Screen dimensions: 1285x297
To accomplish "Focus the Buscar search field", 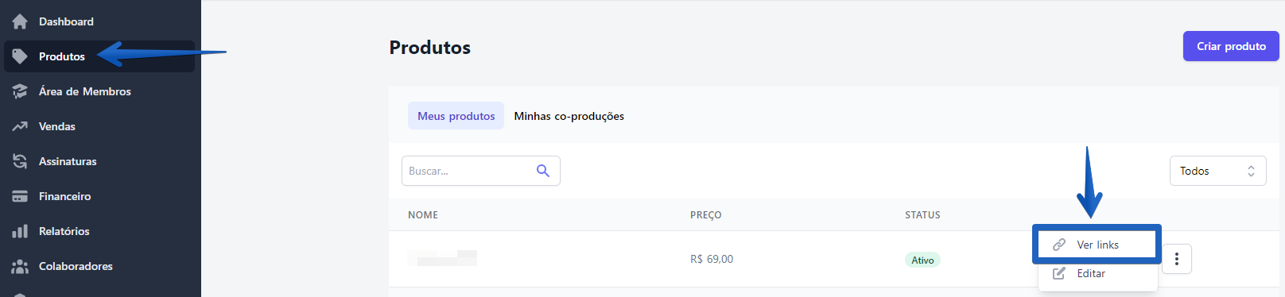I will click(x=480, y=171).
